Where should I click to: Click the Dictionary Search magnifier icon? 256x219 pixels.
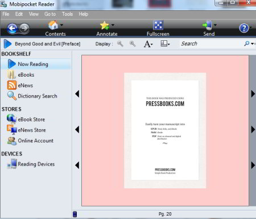click(11, 96)
